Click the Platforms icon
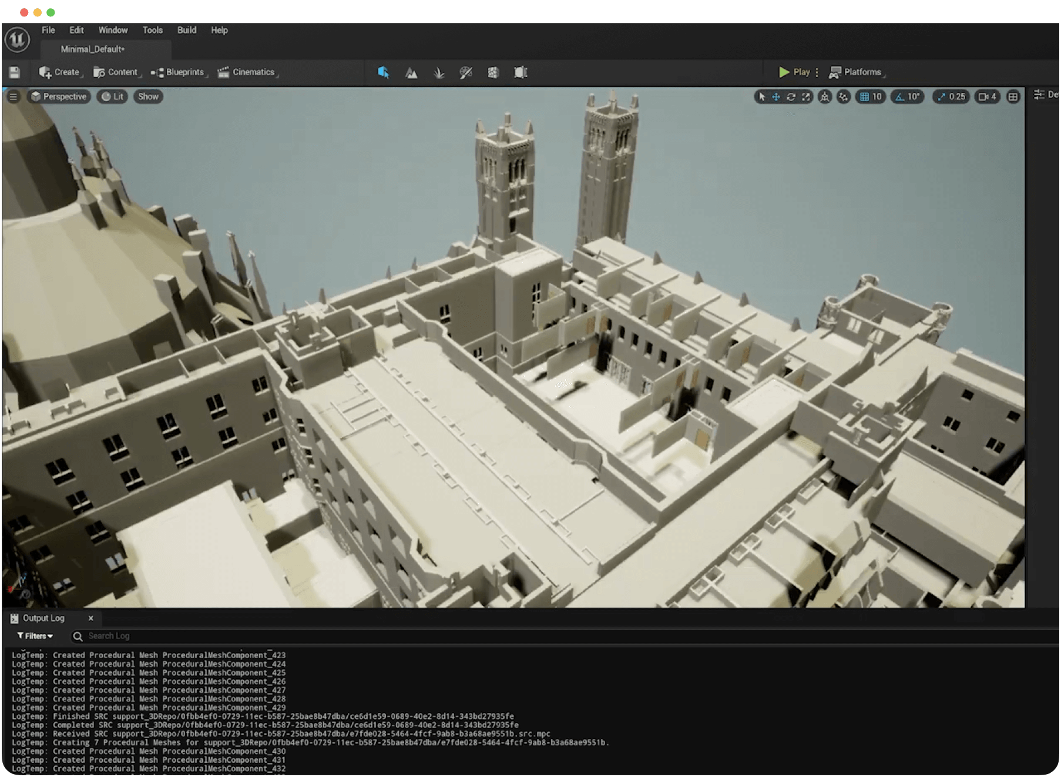 point(835,72)
